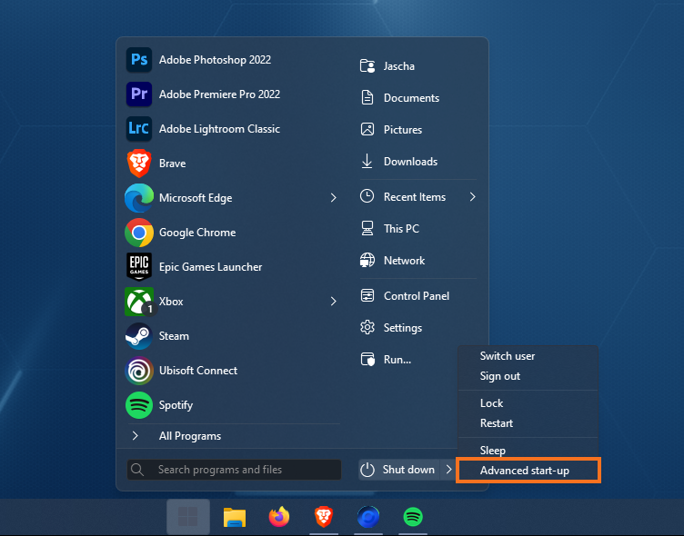Open the Jascha user folder icon
Screen dimensions: 684x536
click(x=367, y=66)
